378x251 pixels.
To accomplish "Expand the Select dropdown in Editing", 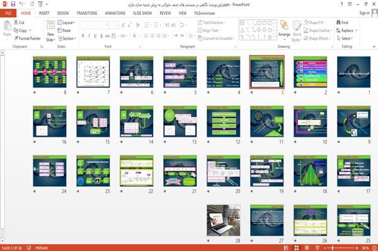I will tap(345, 38).
